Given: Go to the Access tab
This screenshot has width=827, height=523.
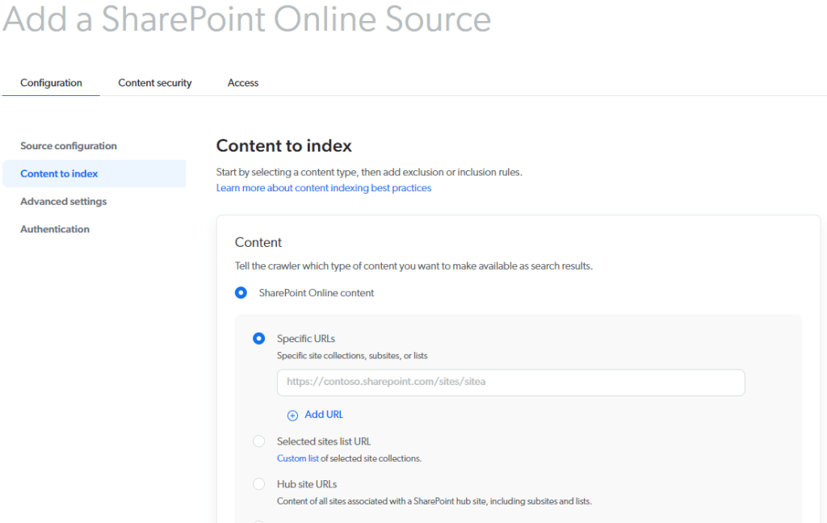Looking at the screenshot, I should point(243,82).
